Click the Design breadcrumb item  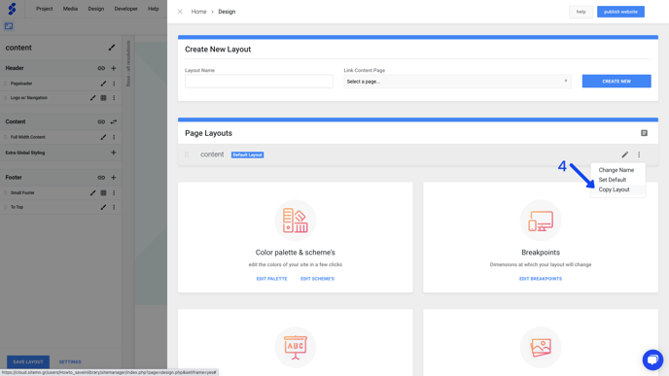click(227, 12)
